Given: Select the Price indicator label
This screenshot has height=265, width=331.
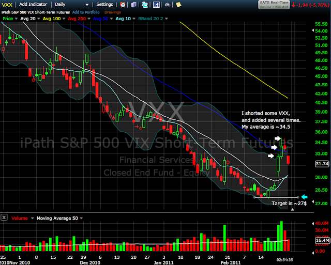Looking at the screenshot, I should pos(8,19).
